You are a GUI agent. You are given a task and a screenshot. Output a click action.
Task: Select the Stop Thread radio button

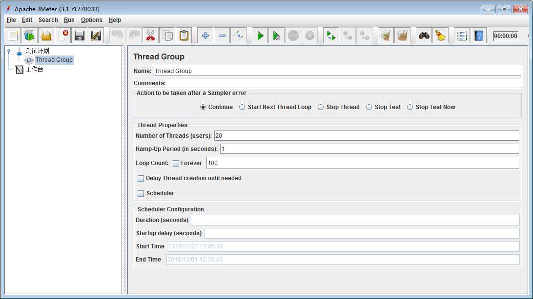[321, 107]
